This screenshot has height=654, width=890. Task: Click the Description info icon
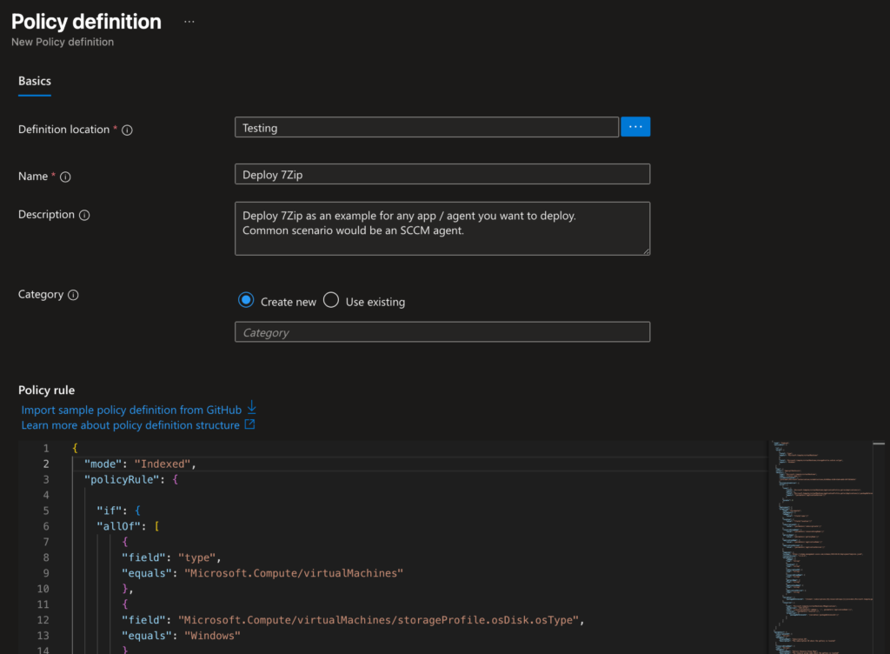(x=84, y=215)
